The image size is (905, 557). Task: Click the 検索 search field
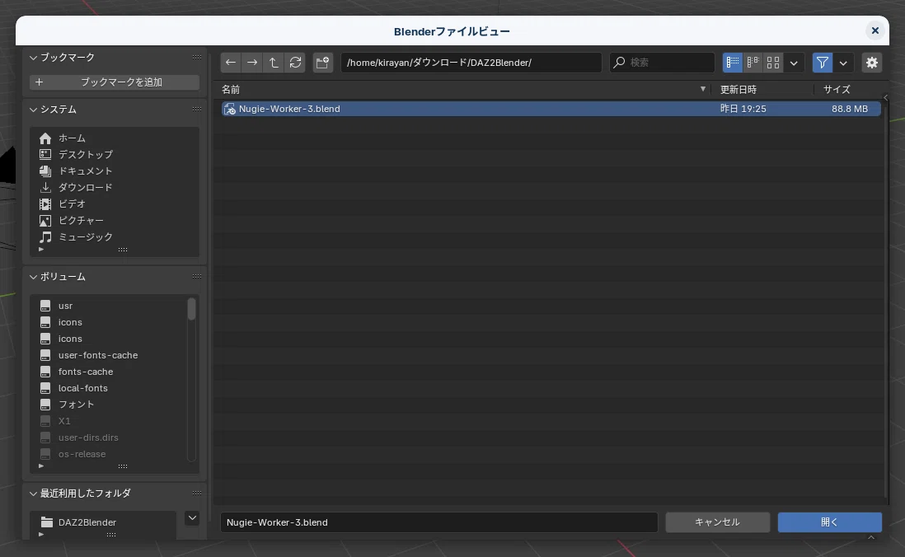662,63
